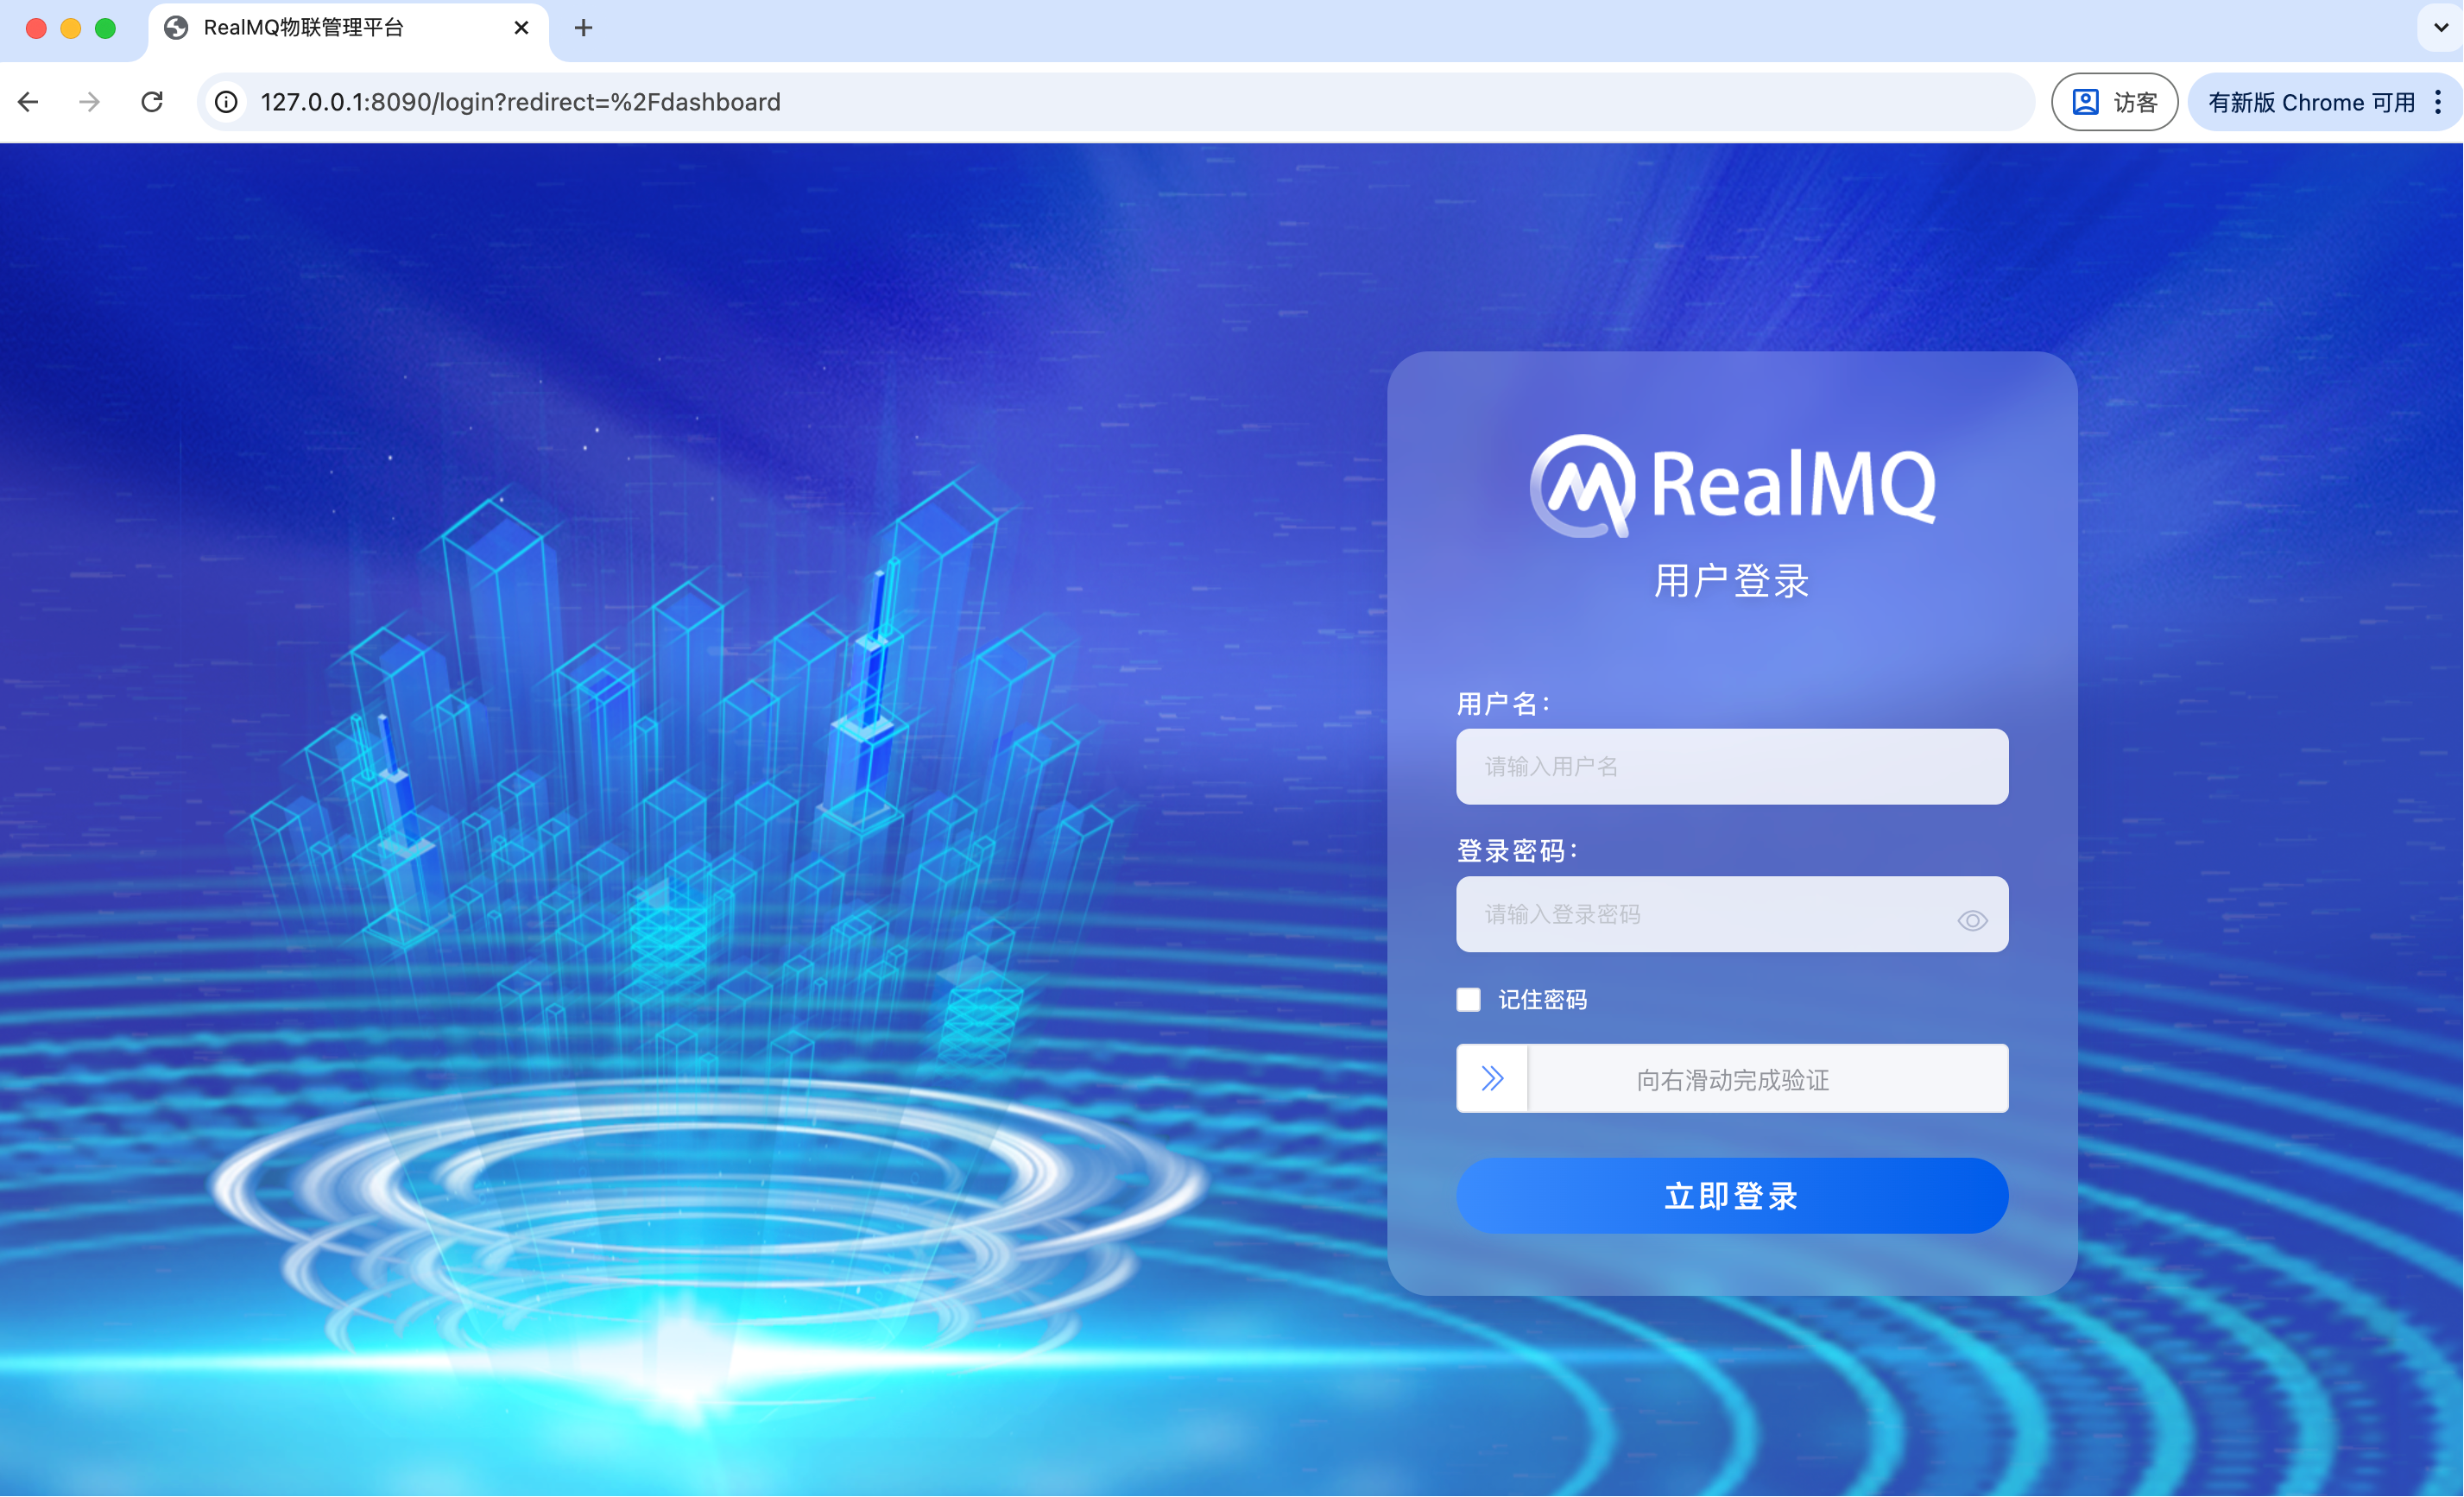Click the 请输入用户名 input field
Viewport: 2464px width, 1497px height.
coord(1732,766)
